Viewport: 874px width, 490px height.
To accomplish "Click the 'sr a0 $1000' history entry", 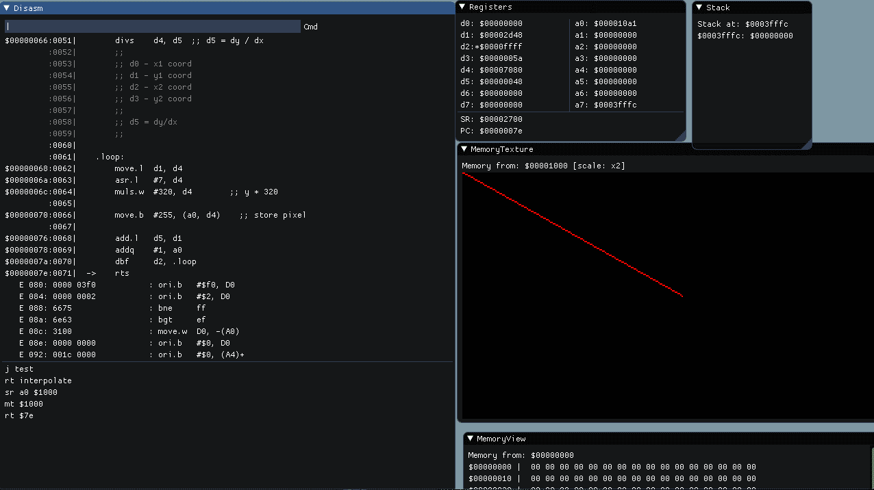I will point(32,392).
